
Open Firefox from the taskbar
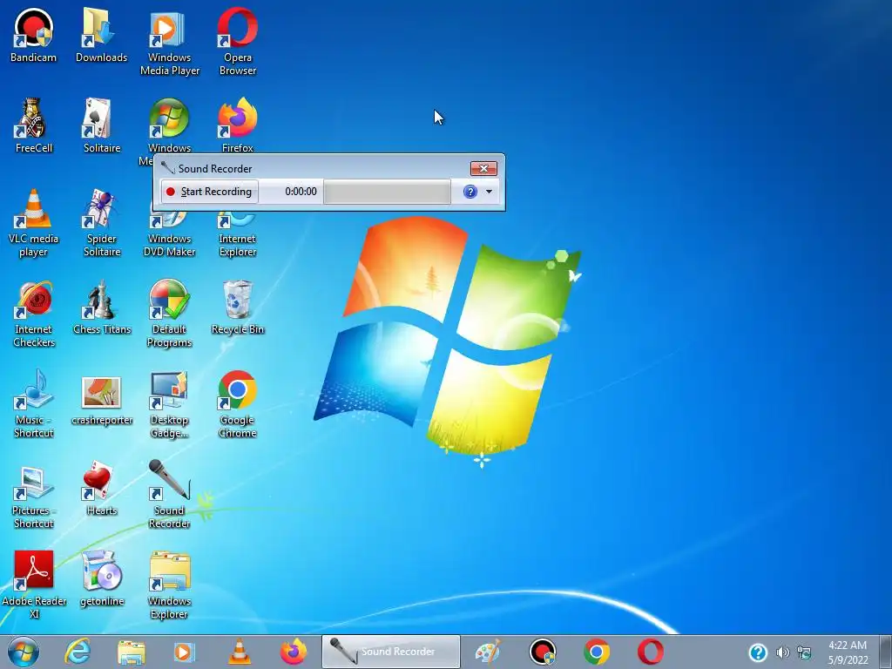294,652
